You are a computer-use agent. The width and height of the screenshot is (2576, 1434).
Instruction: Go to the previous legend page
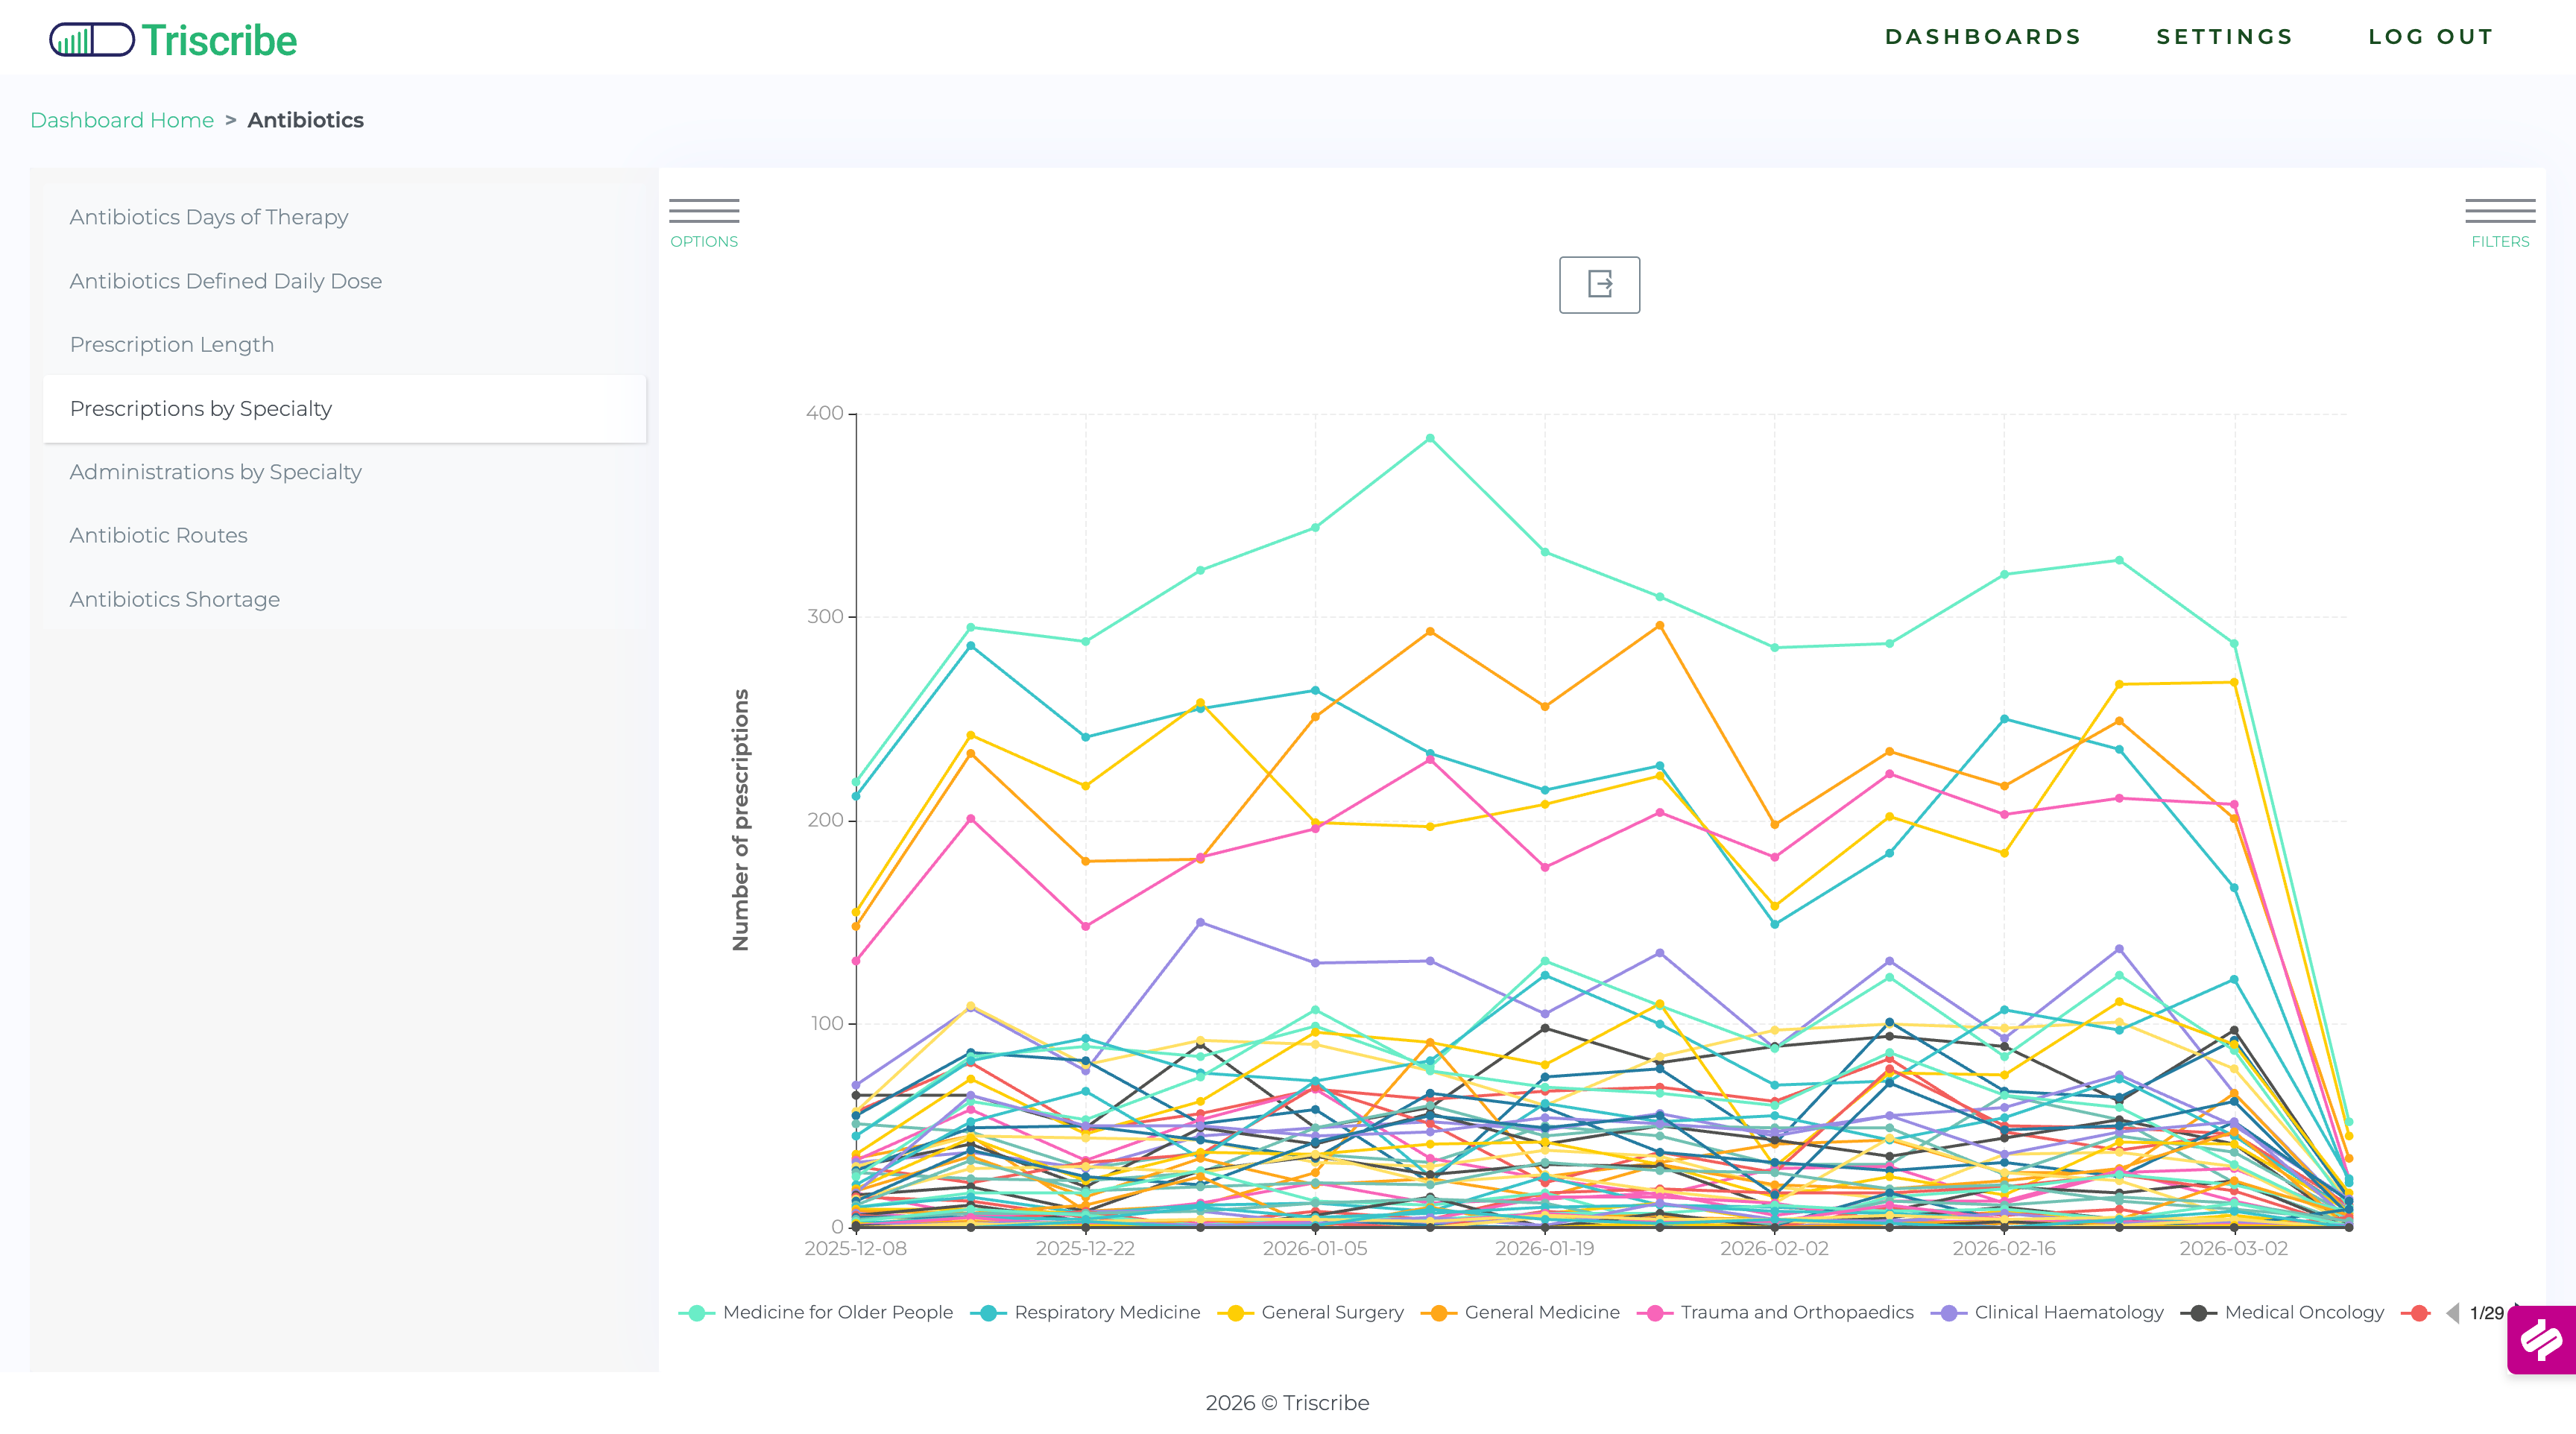2453,1314
